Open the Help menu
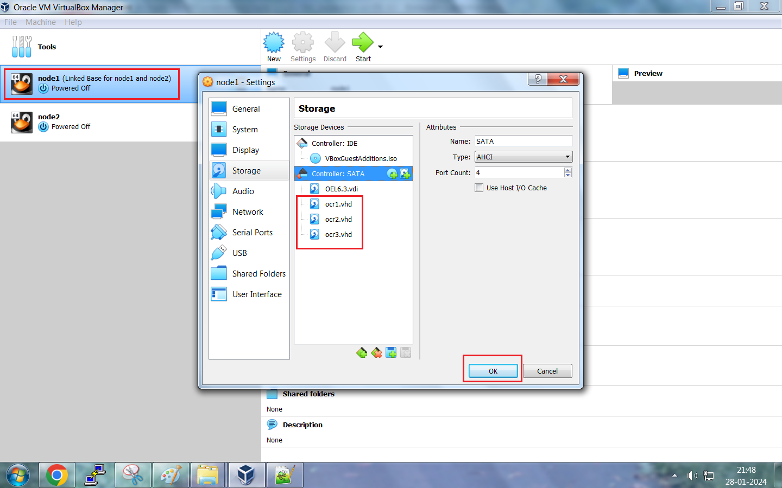Screen dimensions: 782x488 (x=73, y=22)
